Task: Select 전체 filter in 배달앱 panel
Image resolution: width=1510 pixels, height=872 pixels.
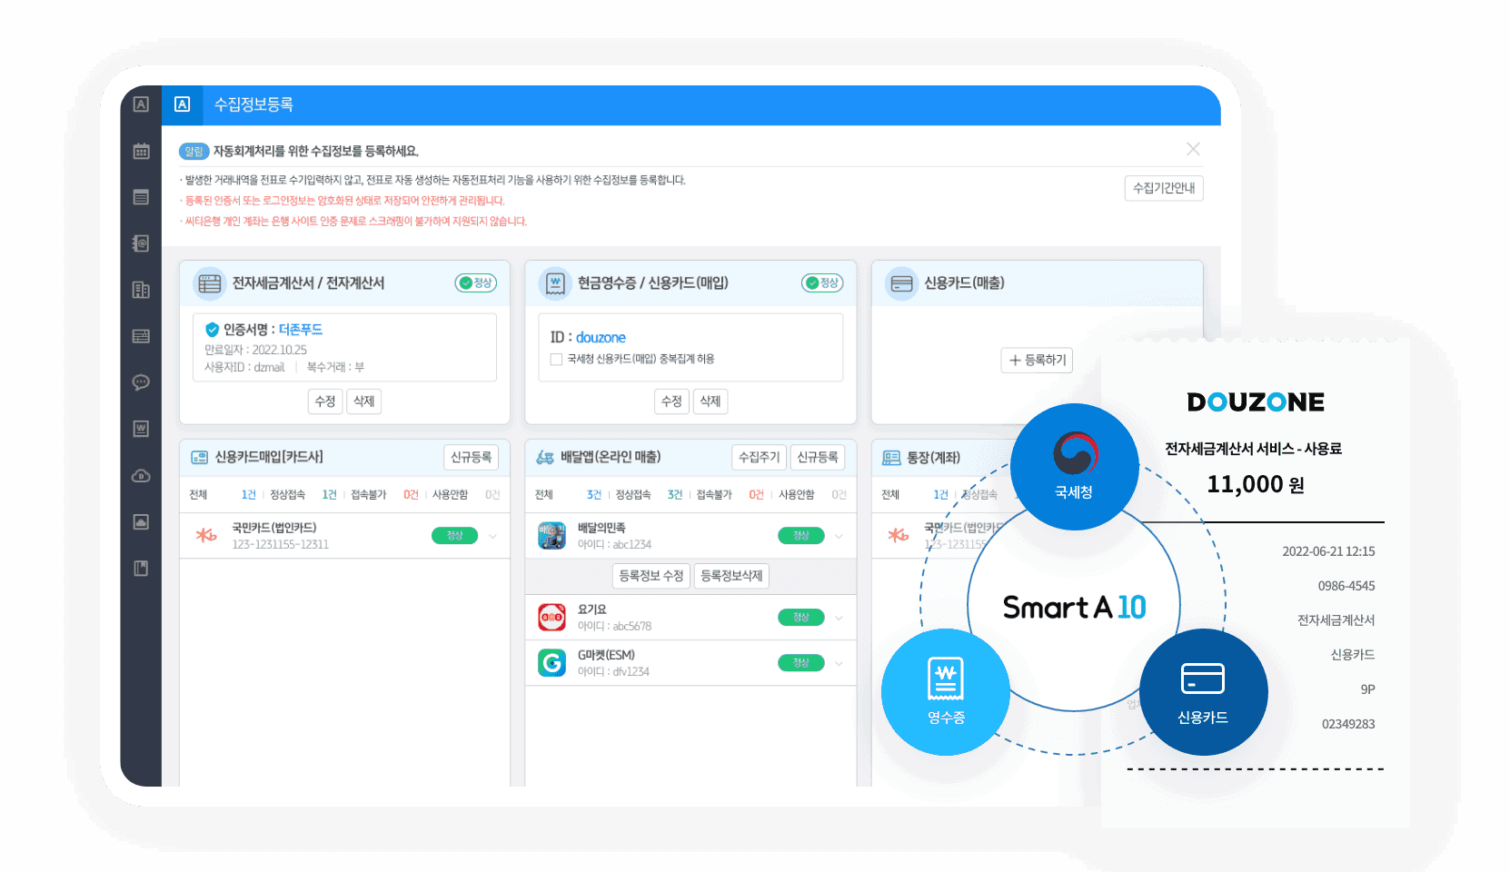Action: point(544,495)
